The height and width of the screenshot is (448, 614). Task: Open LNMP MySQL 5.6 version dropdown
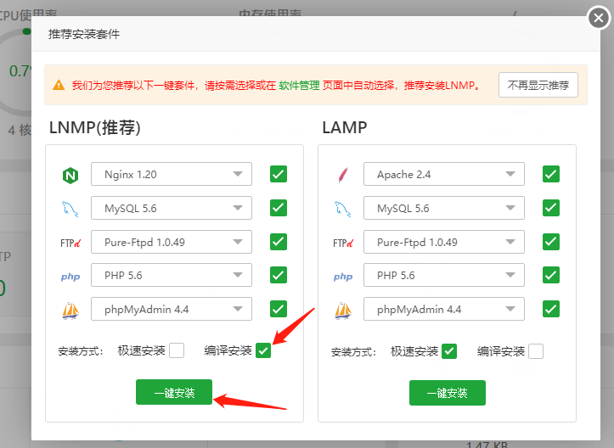pos(172,208)
